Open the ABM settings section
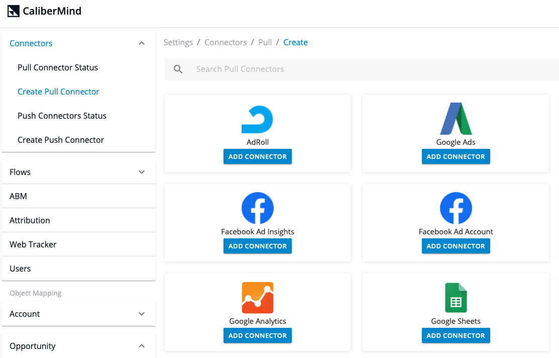559x358 pixels. [78, 196]
